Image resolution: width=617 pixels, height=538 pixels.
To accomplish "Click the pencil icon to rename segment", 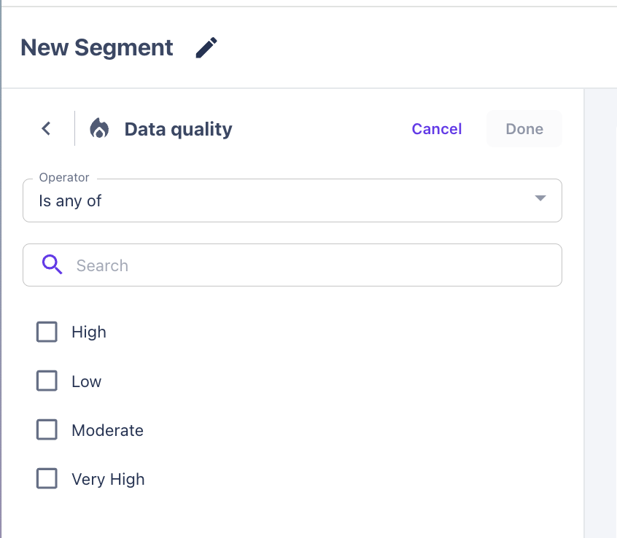I will coord(207,48).
